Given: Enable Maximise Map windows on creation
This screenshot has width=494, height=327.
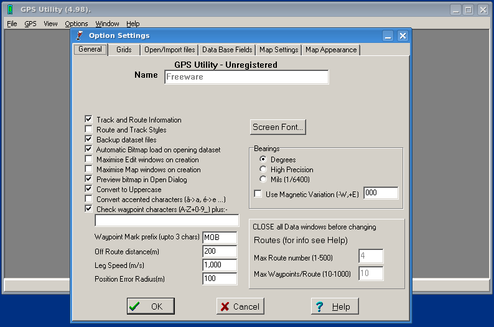Looking at the screenshot, I should [88, 169].
